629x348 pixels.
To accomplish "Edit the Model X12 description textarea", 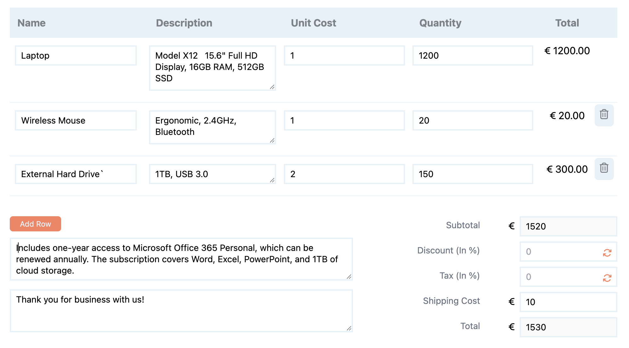I will 212,67.
